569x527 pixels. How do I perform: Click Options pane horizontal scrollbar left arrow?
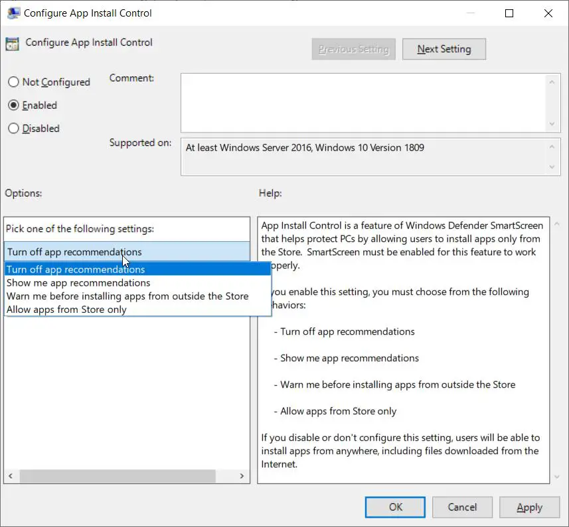point(11,476)
